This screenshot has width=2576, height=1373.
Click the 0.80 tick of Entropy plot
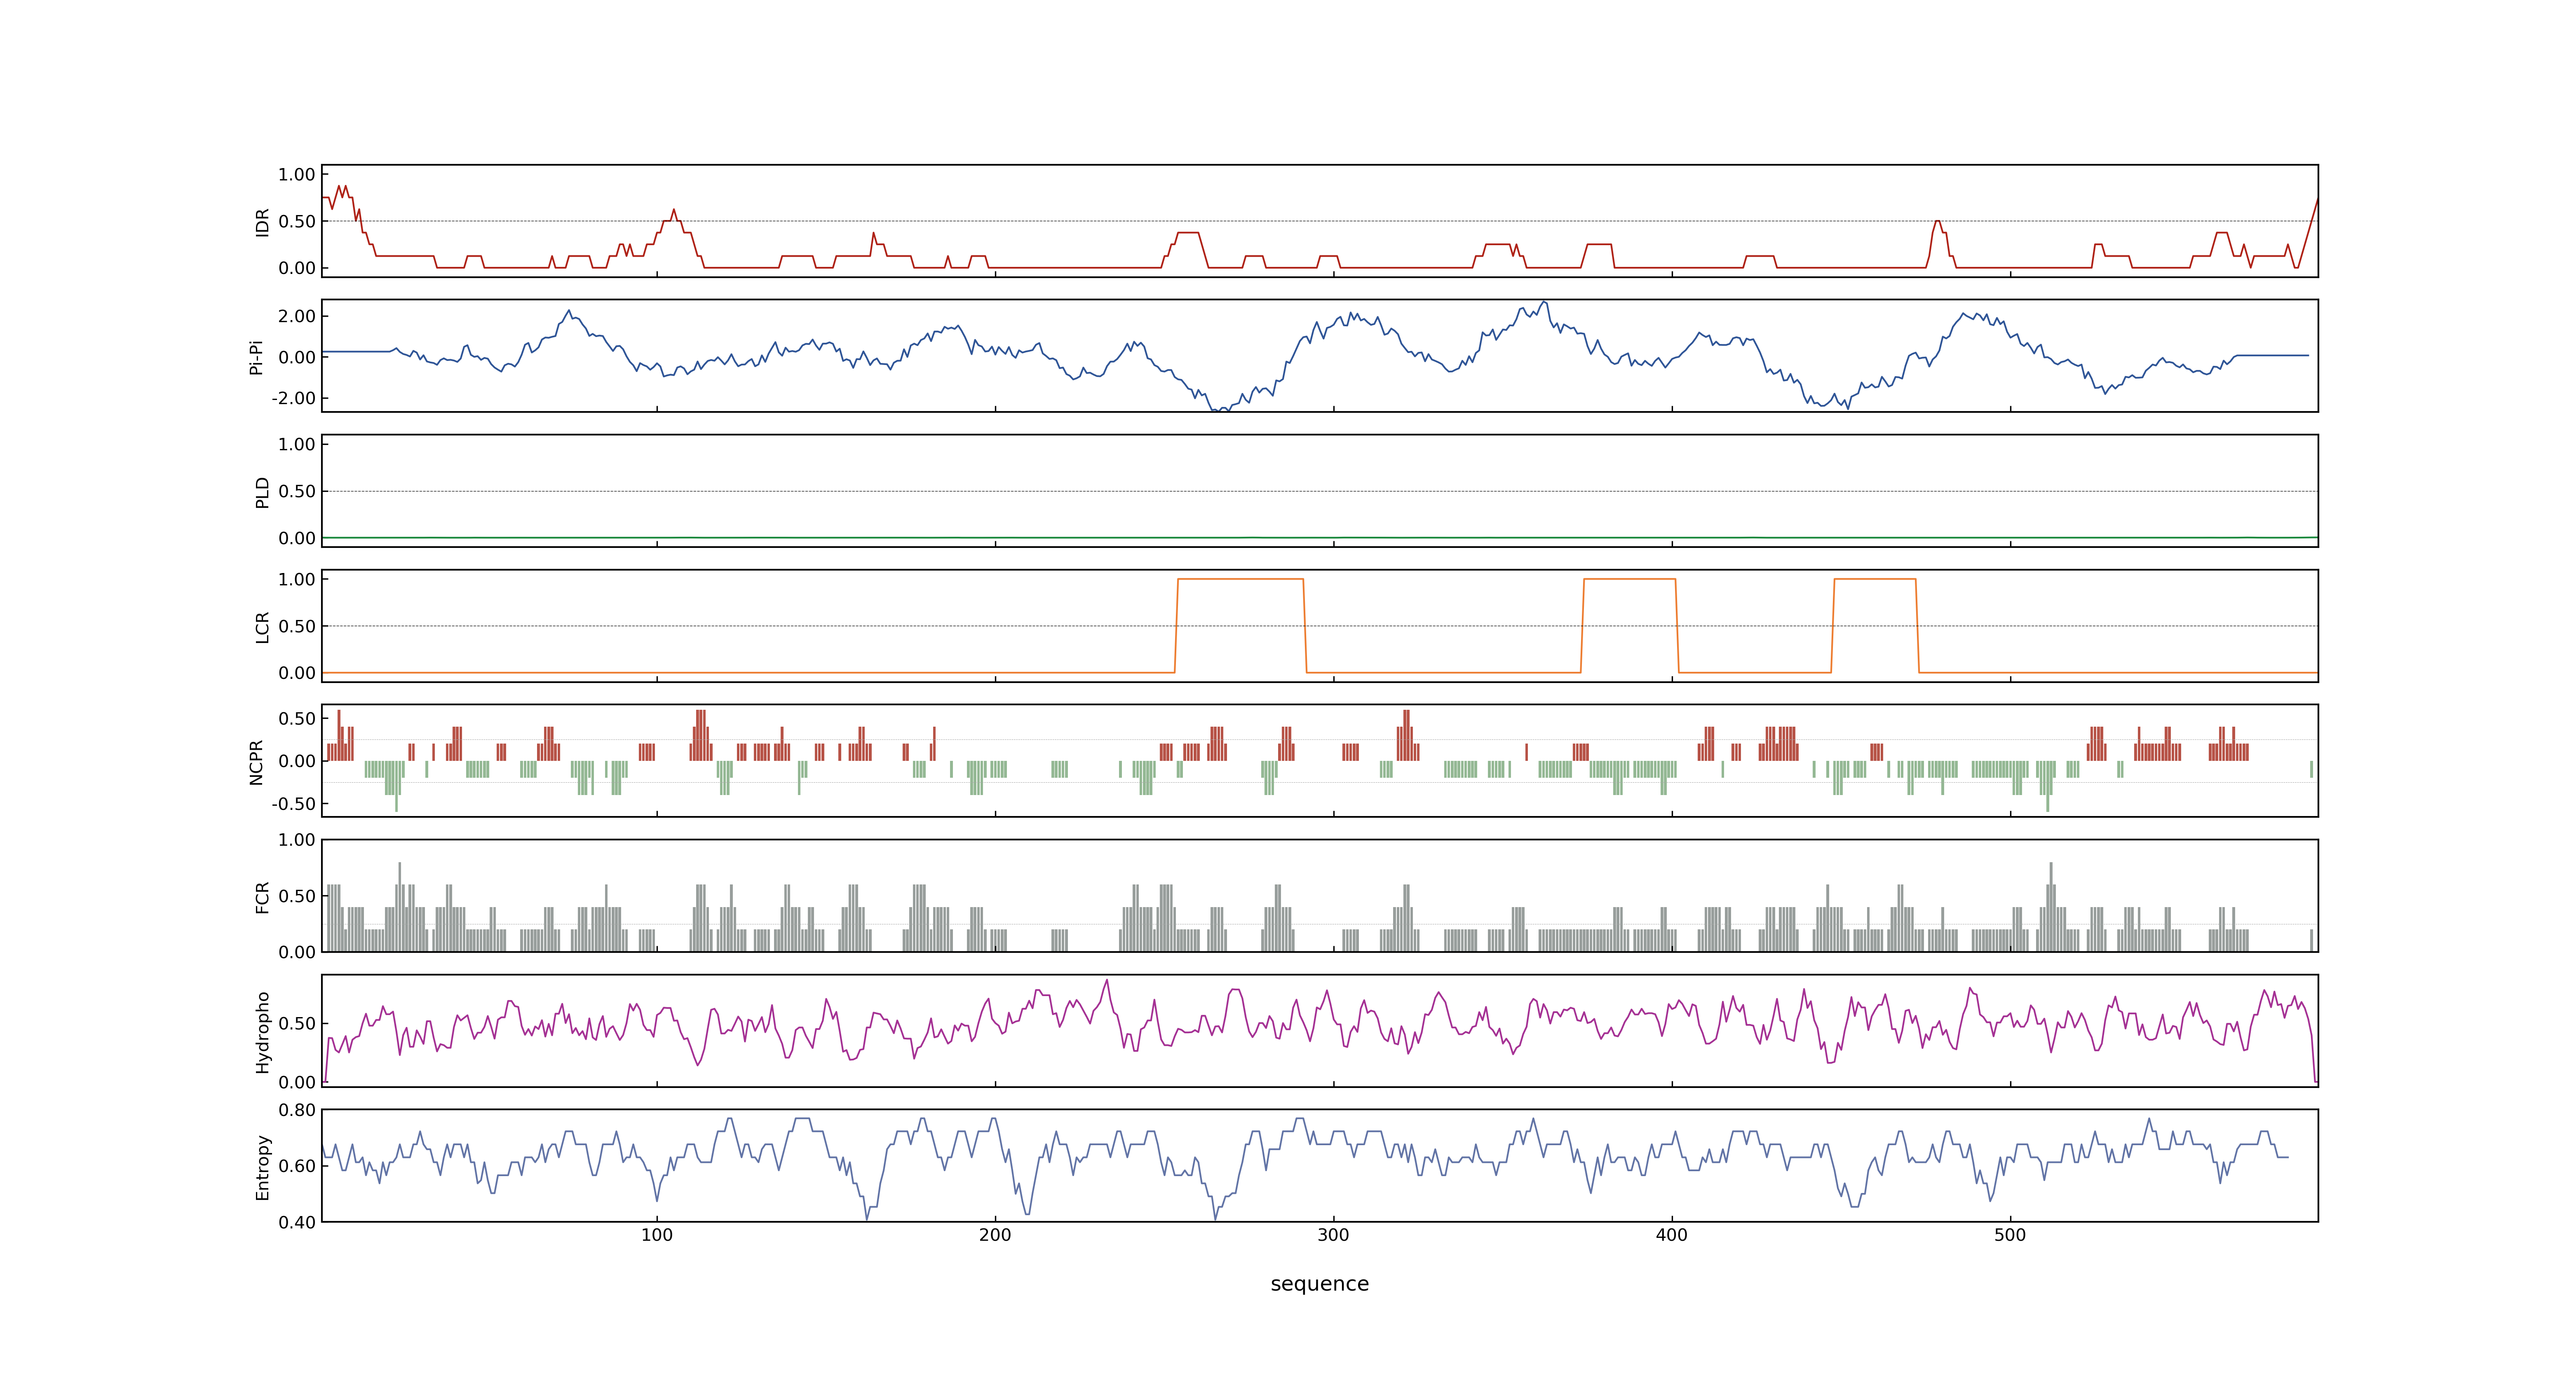pos(297,1110)
